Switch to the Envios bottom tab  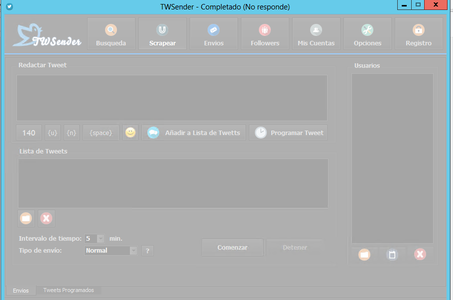(x=21, y=291)
